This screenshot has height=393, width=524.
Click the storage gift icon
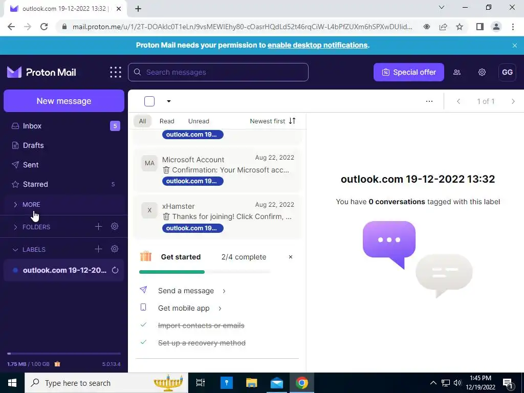tap(57, 364)
